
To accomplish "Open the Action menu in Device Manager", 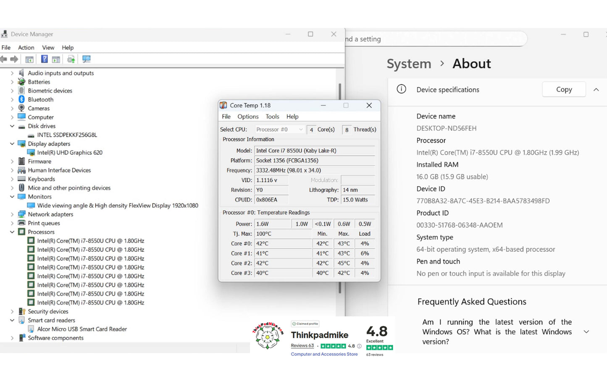I will coord(26,47).
